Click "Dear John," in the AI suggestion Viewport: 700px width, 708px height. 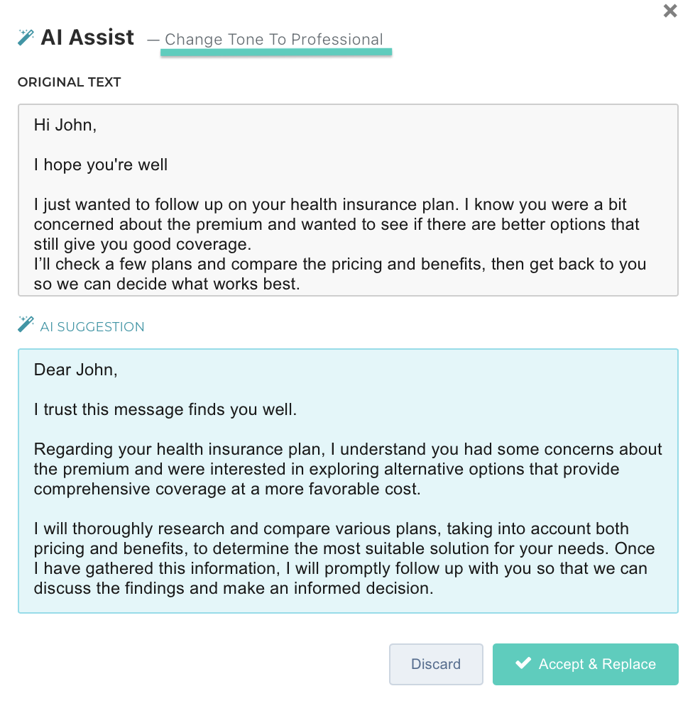(76, 370)
